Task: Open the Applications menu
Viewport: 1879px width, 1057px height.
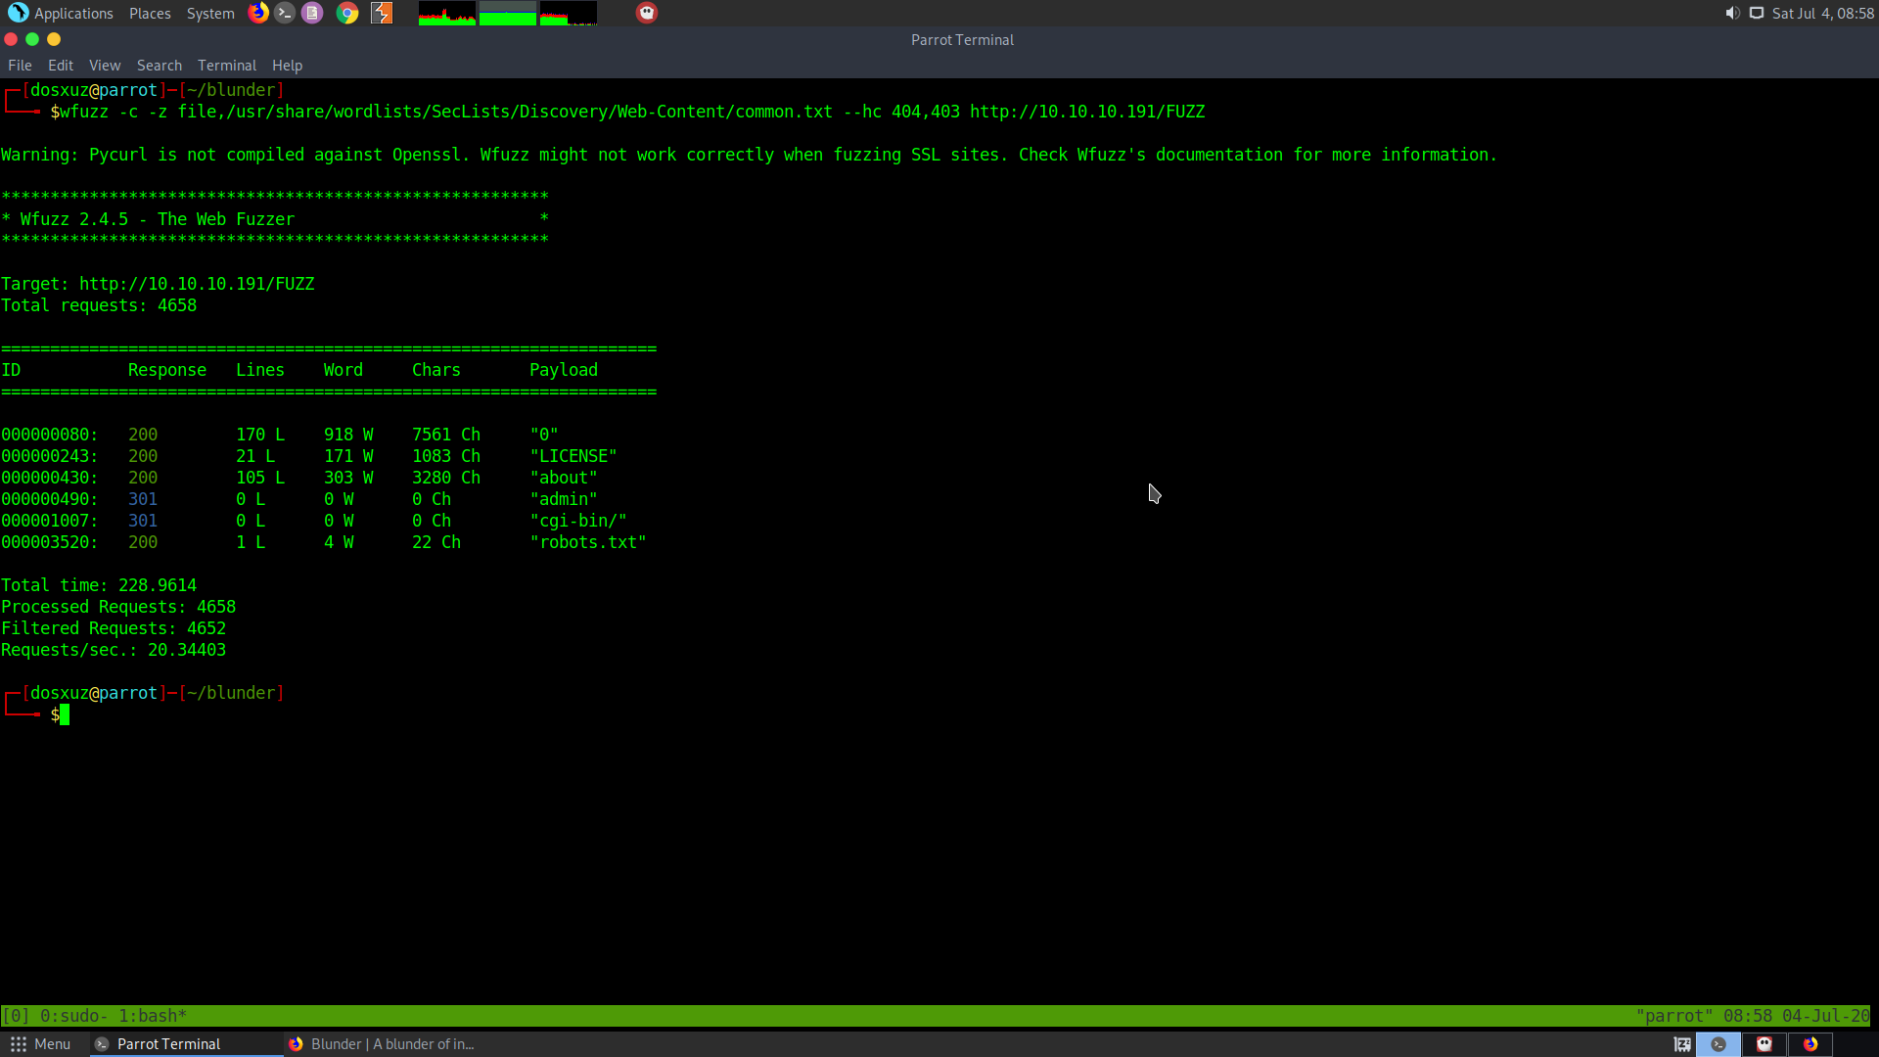Action: tap(61, 13)
